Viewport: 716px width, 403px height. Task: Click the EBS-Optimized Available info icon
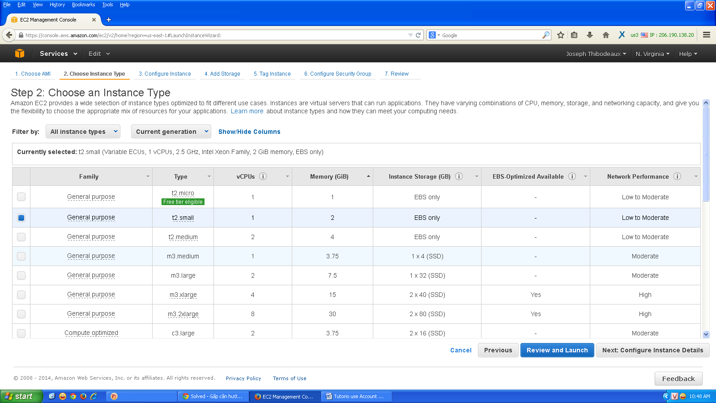pos(572,176)
